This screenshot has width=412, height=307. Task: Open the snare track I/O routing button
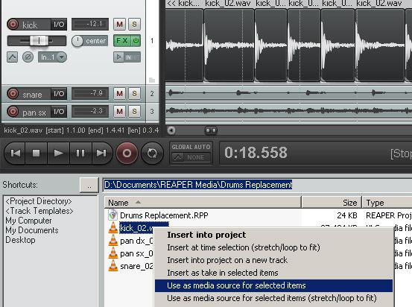(x=59, y=94)
